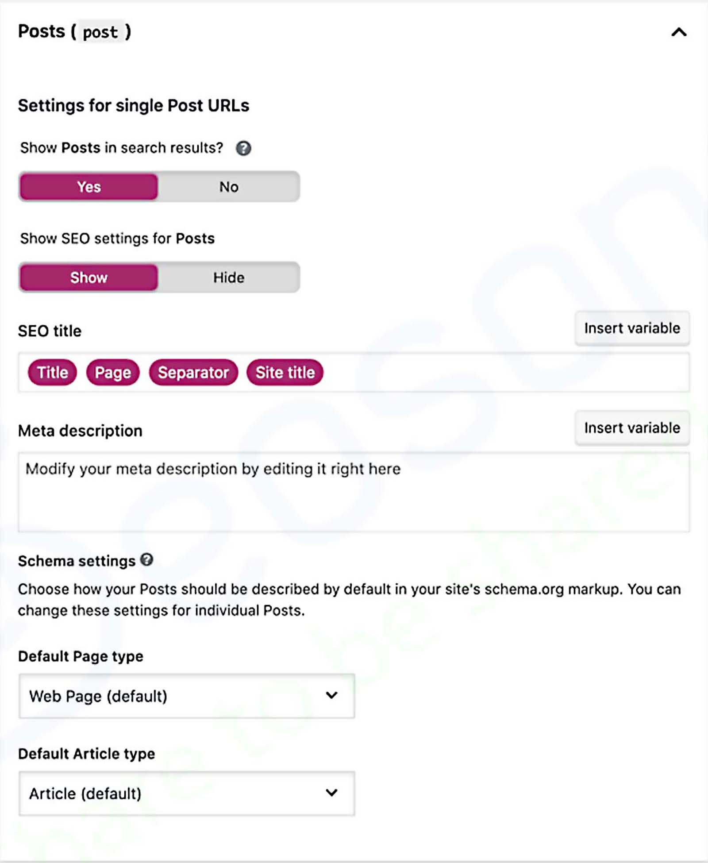Image resolution: width=708 pixels, height=863 pixels.
Task: Select Yes for showing Posts in search
Action: click(89, 187)
